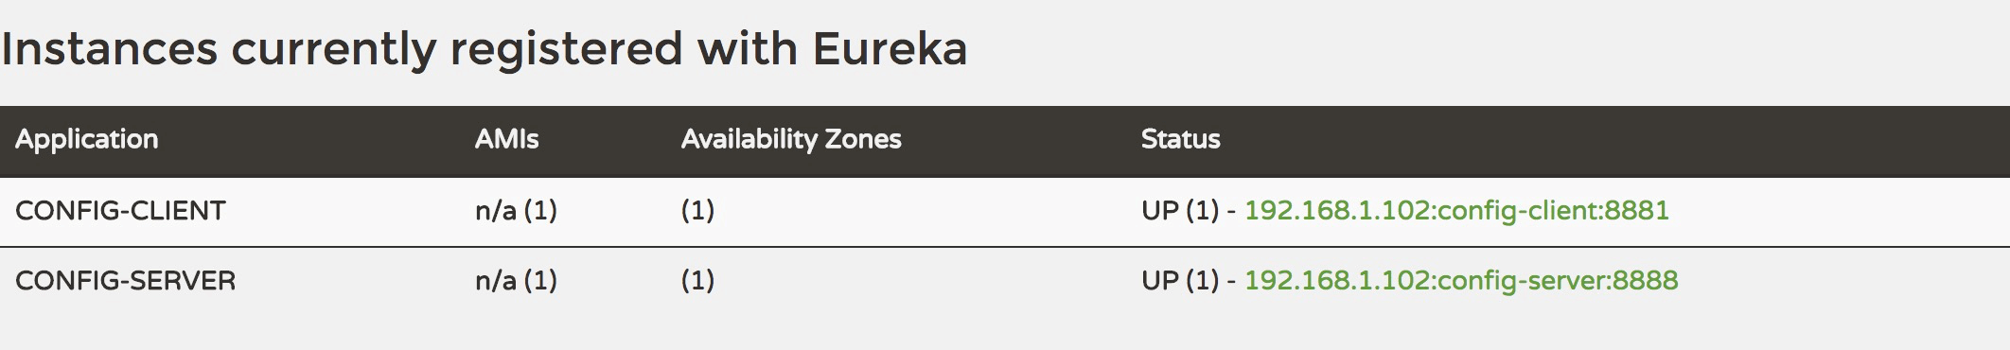Select the CONFIG-CLIENT application name

pyautogui.click(x=120, y=210)
